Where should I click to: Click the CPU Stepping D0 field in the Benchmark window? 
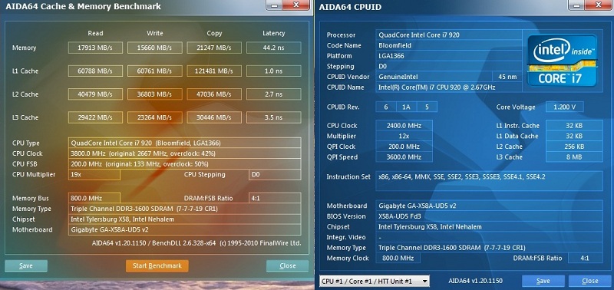coord(275,175)
